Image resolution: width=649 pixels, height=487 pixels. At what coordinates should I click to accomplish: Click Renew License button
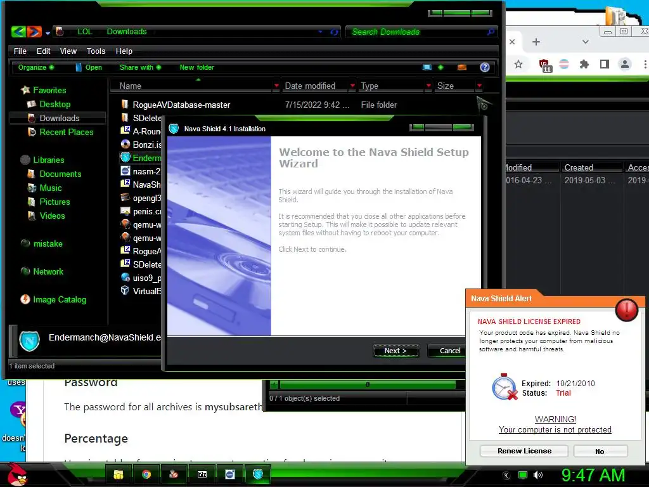click(524, 451)
